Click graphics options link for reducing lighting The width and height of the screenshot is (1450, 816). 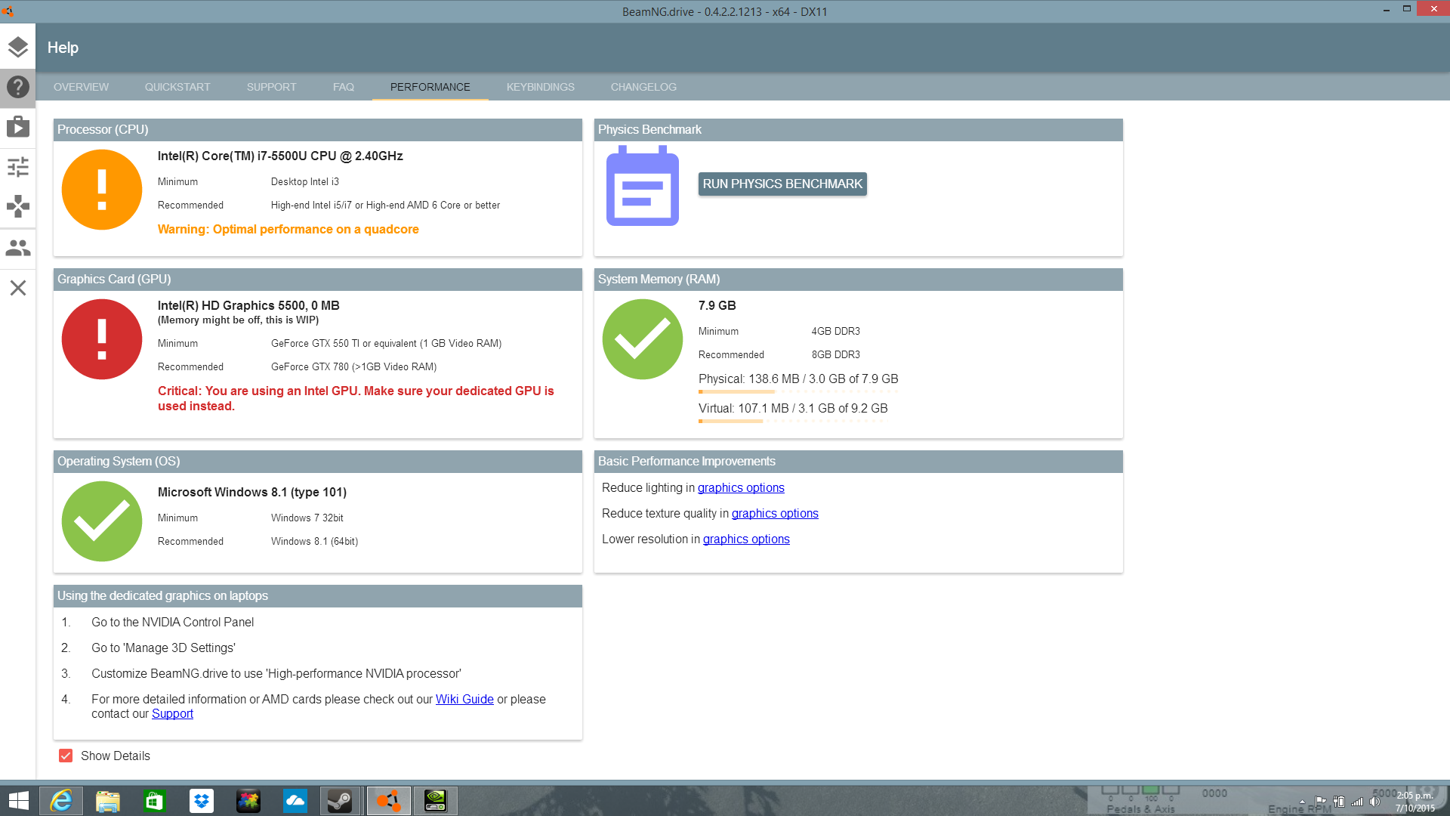pyautogui.click(x=741, y=487)
